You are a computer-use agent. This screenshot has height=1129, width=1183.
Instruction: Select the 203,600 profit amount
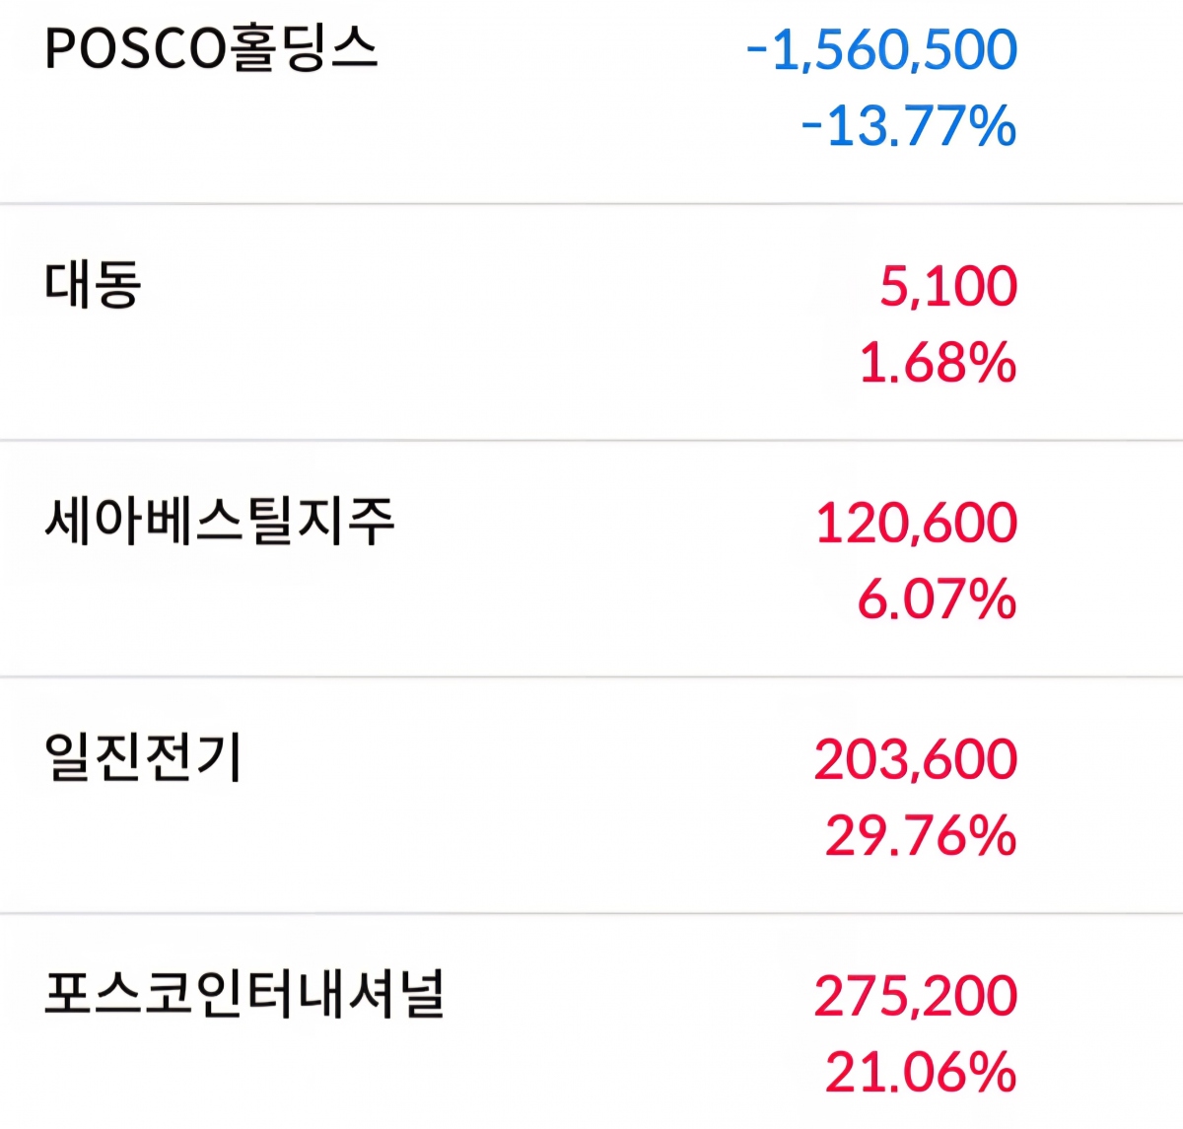(x=915, y=759)
